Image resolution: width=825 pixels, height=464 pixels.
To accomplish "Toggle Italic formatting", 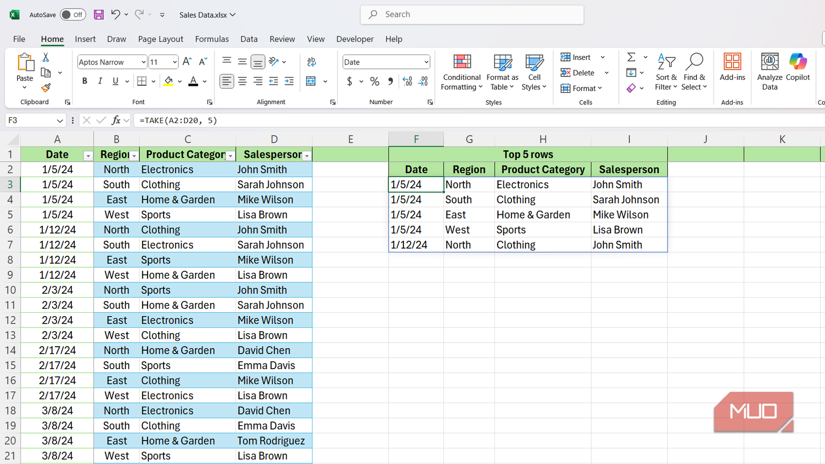I will [x=100, y=81].
